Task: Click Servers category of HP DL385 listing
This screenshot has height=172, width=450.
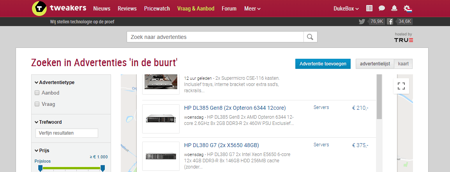Action: [321, 107]
